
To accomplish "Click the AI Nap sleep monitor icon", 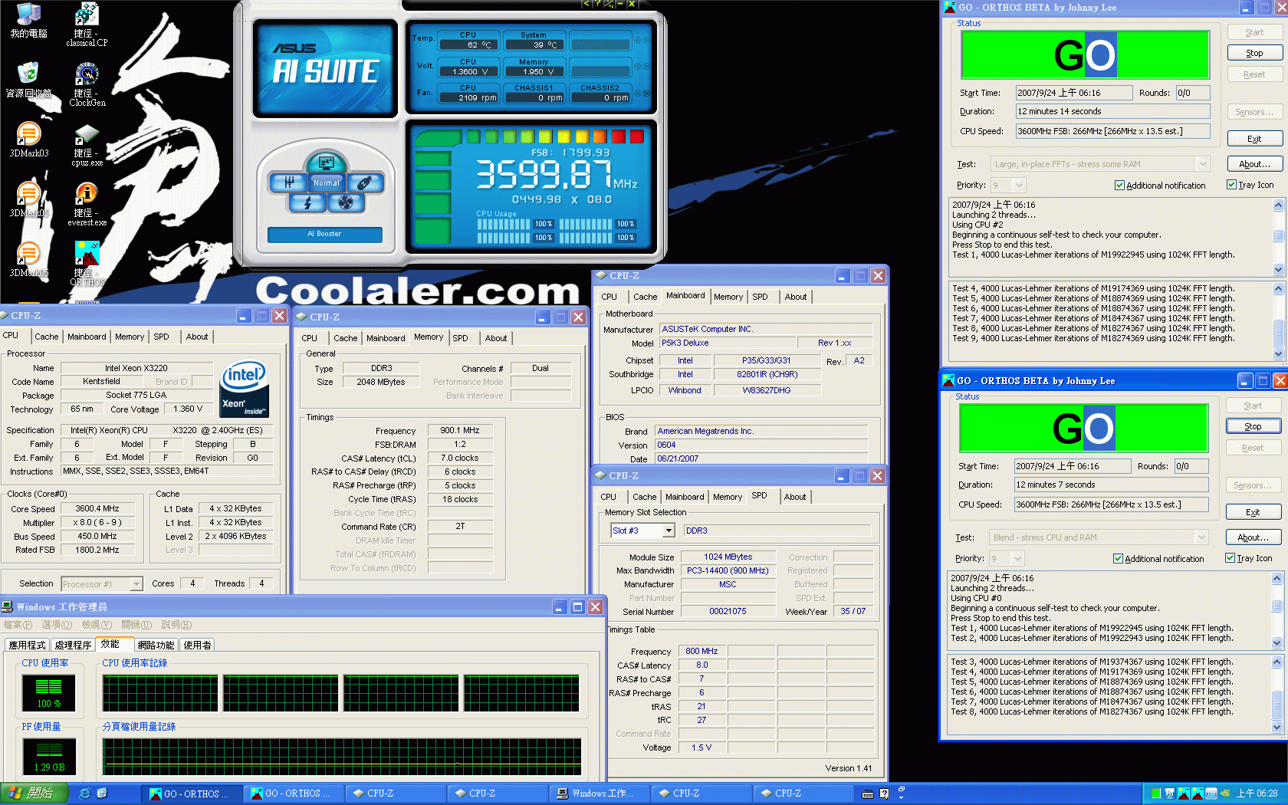I will [326, 163].
